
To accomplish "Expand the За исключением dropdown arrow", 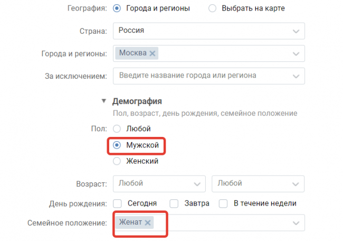I will [296, 76].
